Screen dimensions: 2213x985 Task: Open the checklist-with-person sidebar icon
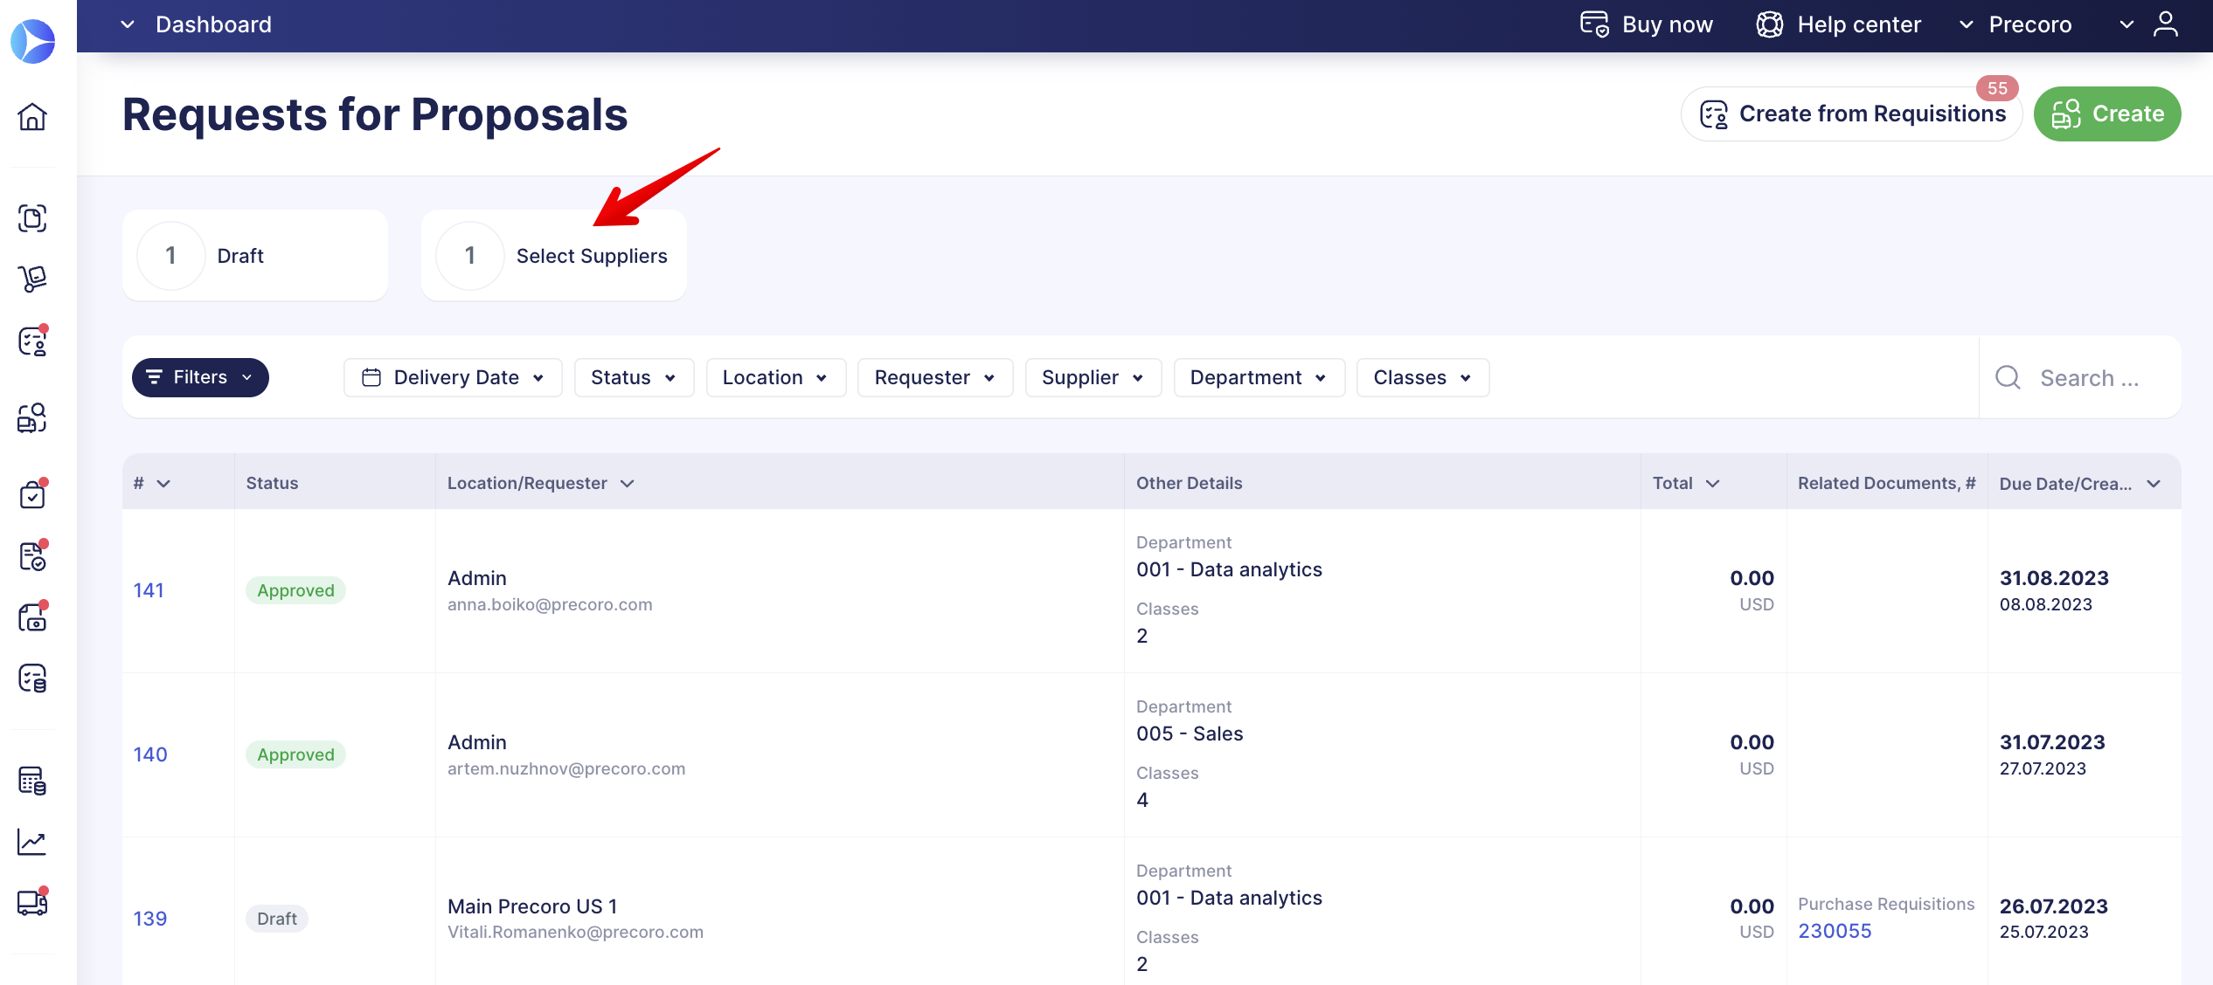32,341
